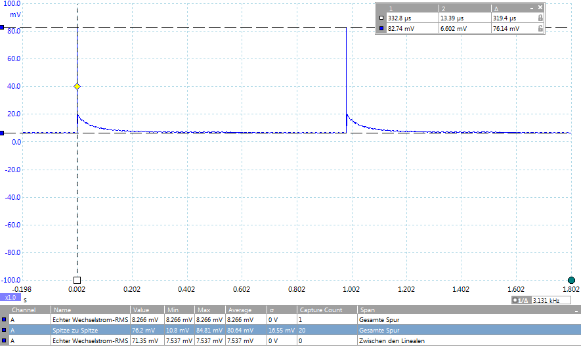581x347 pixels.
Task: Click the 16.55 mV sigma cell
Action: point(282,330)
